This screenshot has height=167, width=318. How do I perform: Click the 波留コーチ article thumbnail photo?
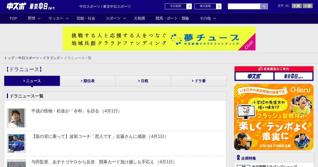(x=16, y=143)
